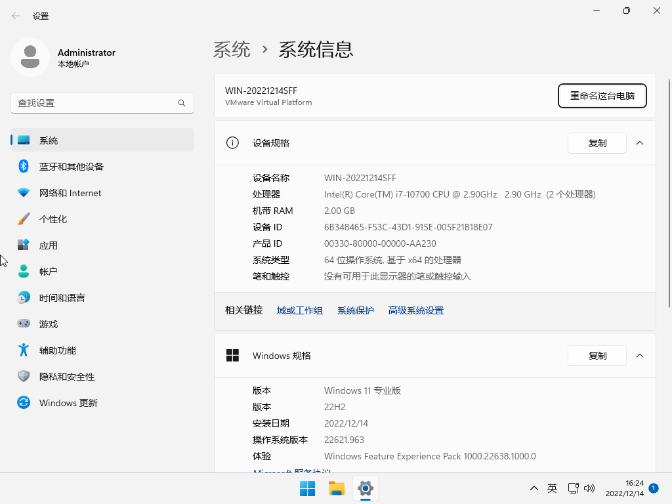Open 蓝牙和其他设备 settings in sidebar
The image size is (672, 504).
[x=69, y=166]
